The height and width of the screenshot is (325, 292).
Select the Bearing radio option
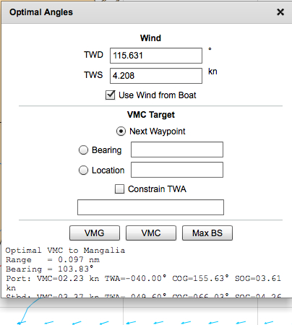click(x=83, y=150)
